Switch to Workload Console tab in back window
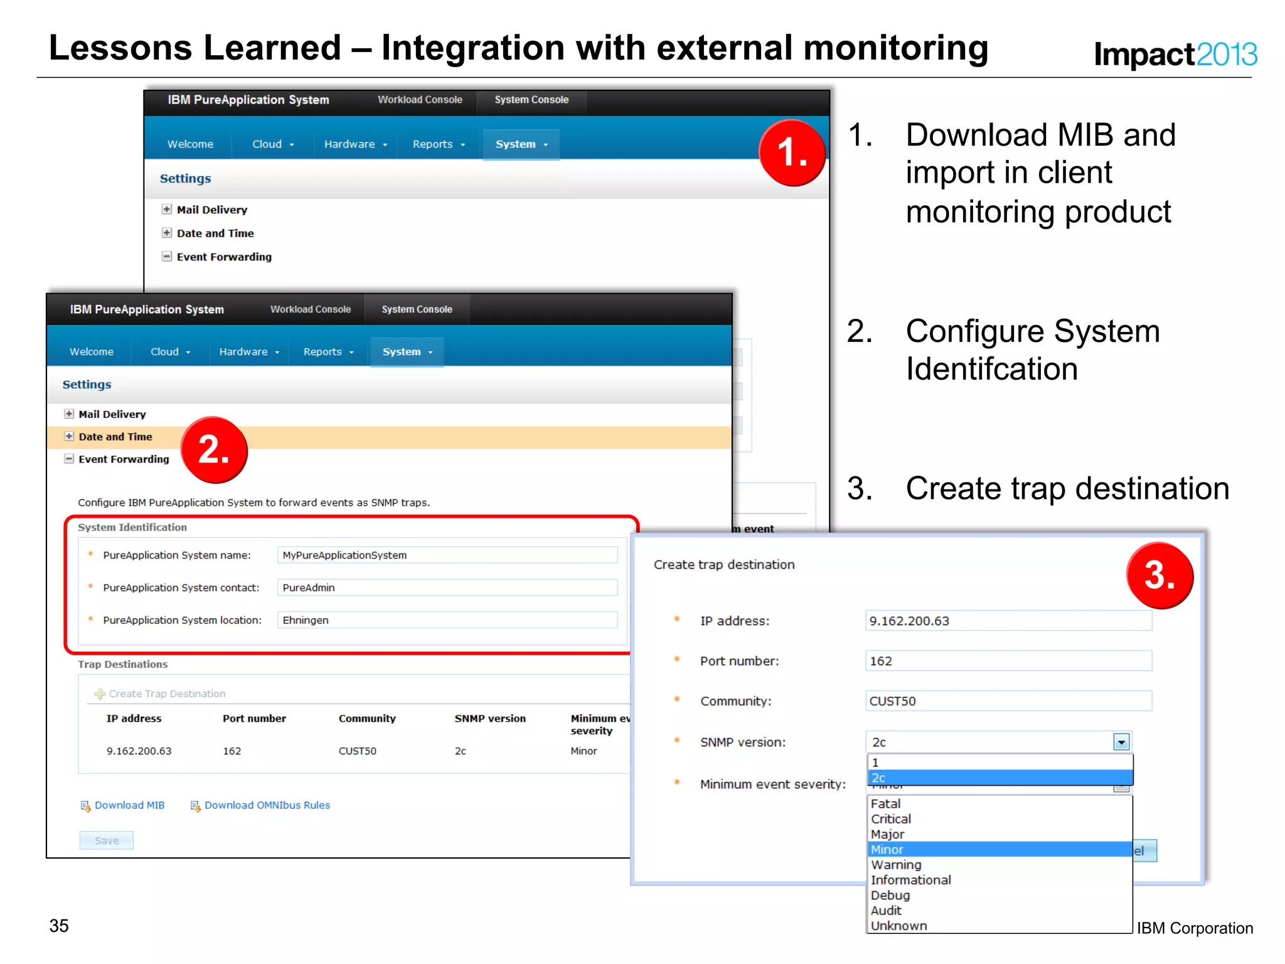The height and width of the screenshot is (964, 1285). pos(420,100)
